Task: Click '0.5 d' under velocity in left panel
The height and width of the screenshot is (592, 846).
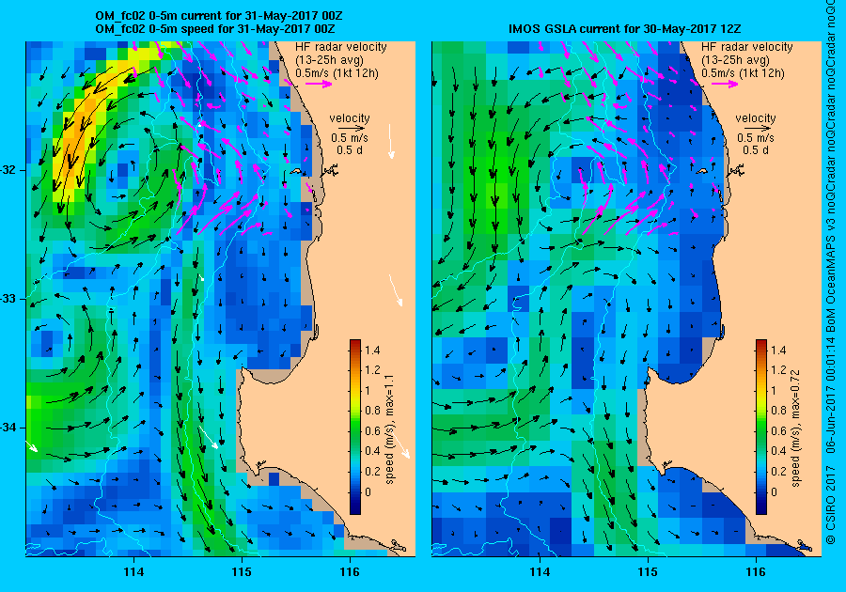Action: pos(350,150)
